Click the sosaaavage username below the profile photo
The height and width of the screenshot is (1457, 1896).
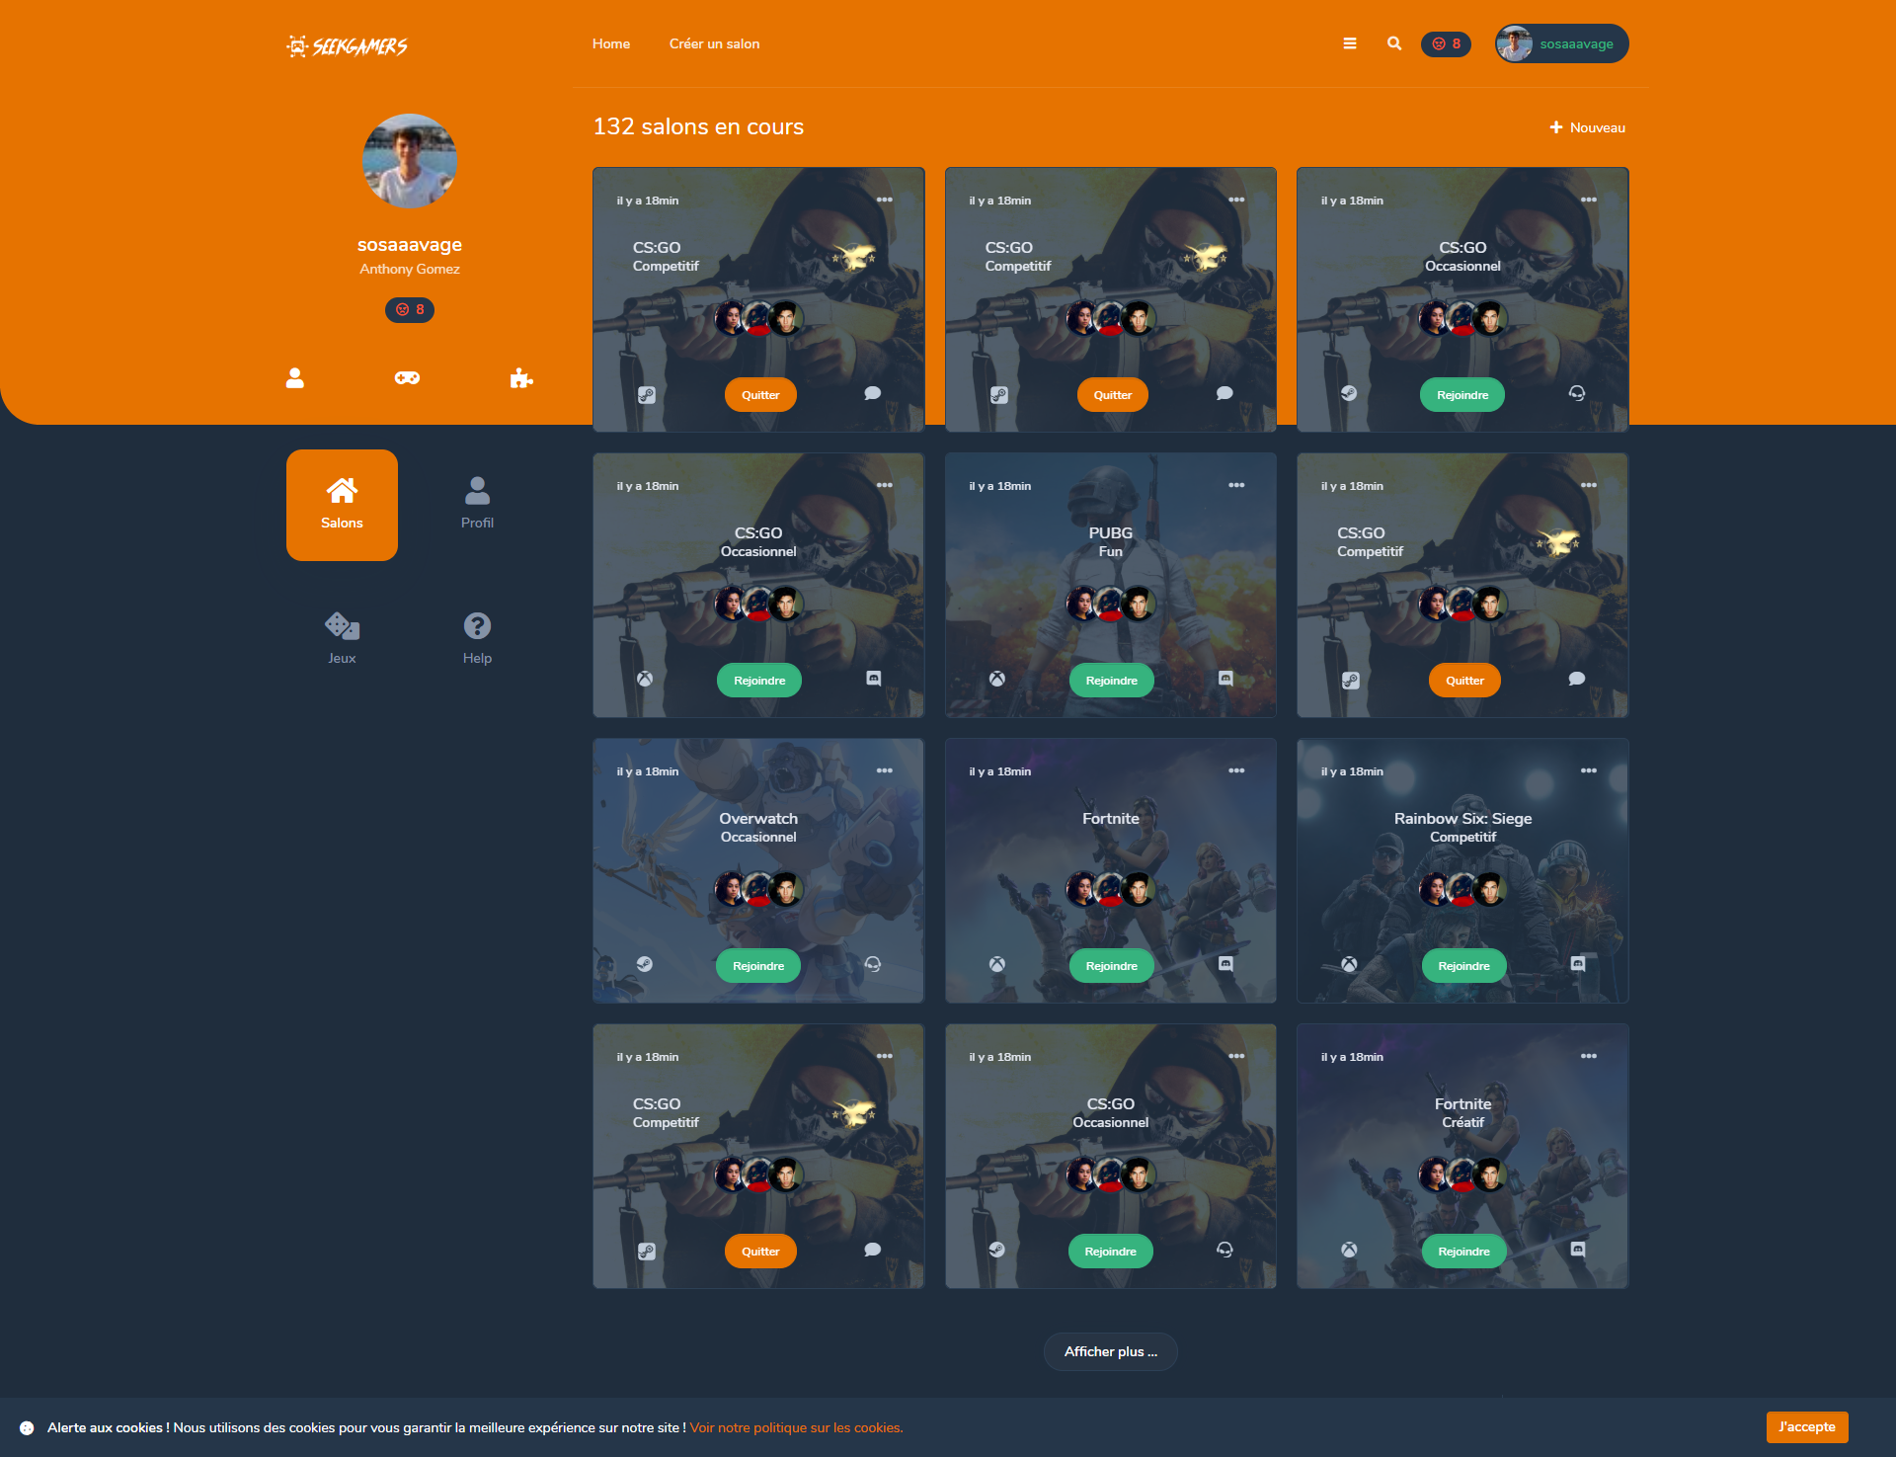410,245
